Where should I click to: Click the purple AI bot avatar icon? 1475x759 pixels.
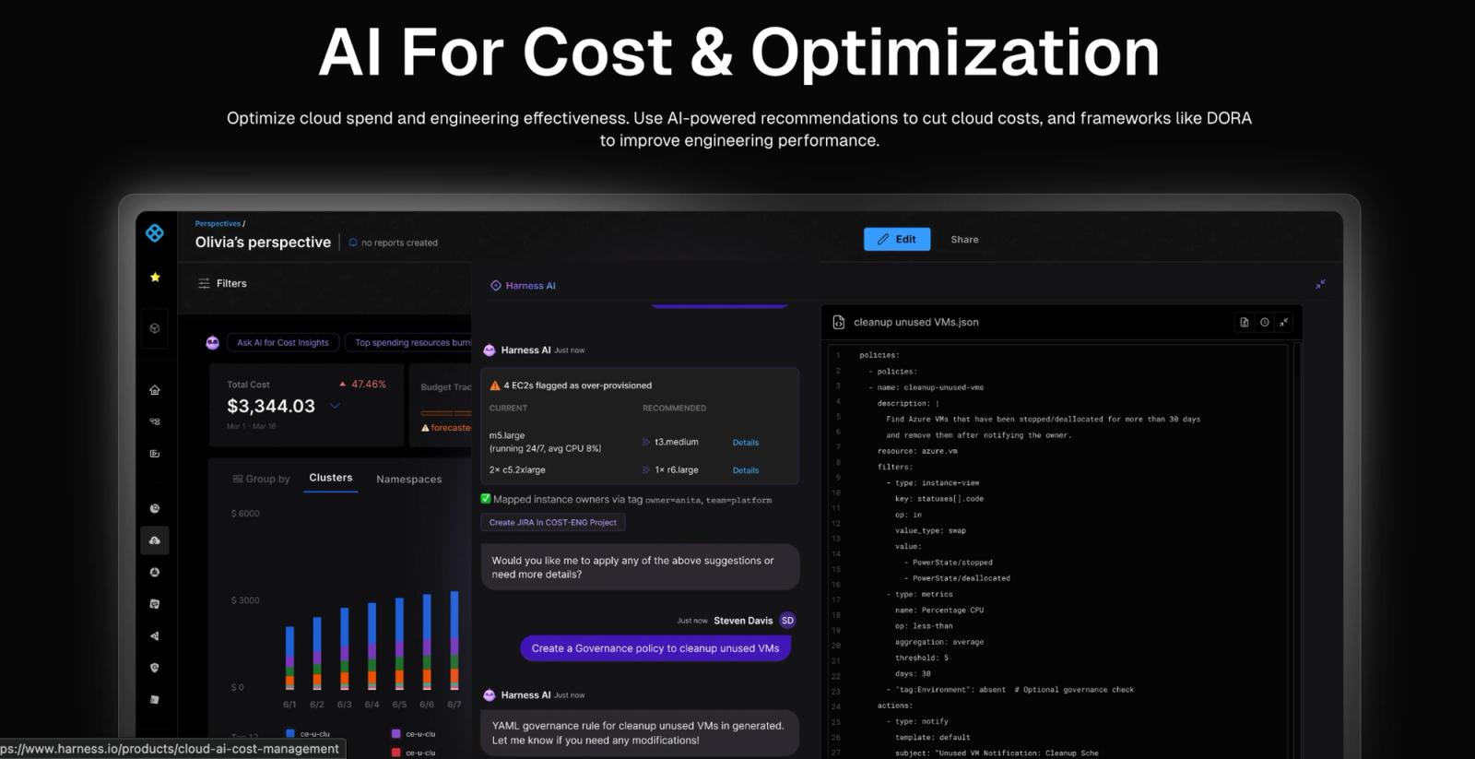213,342
